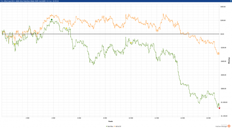Viewport: 232px width, 128px height.
Task: Click the $0.00 axis label
Action: coord(222,34)
